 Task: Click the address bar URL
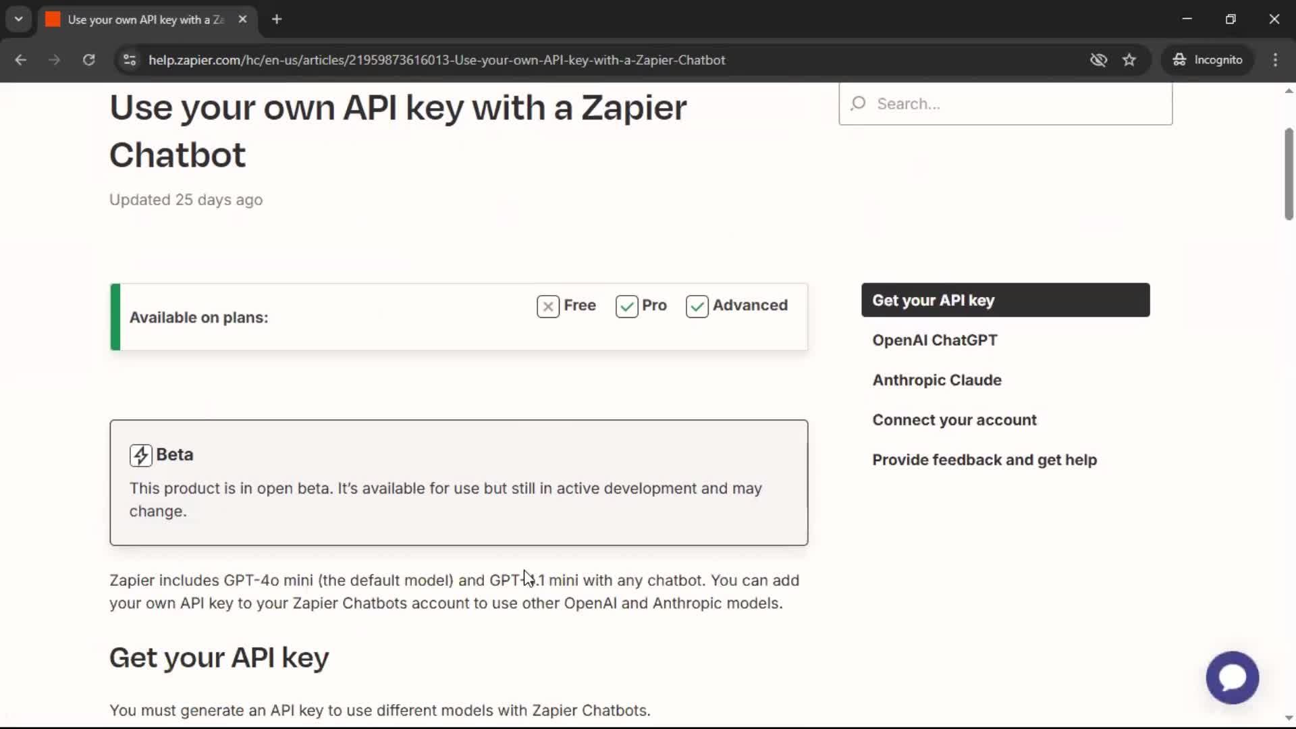437,60
